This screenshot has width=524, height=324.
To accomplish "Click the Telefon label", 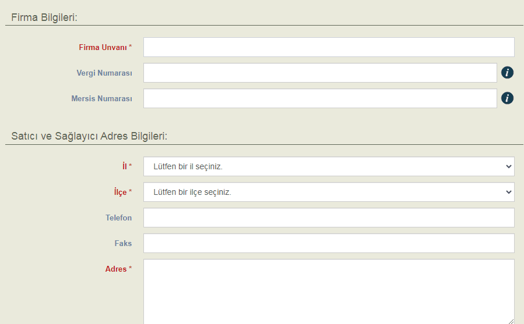I will (x=118, y=218).
